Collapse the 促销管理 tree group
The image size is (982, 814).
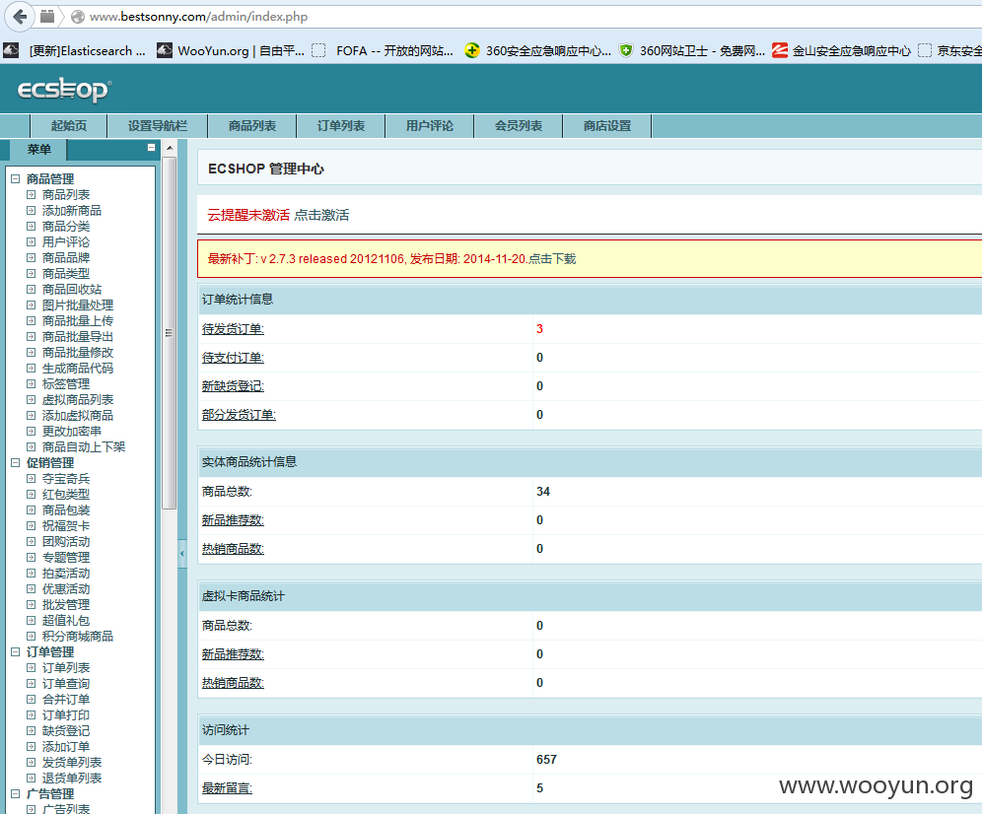16,463
